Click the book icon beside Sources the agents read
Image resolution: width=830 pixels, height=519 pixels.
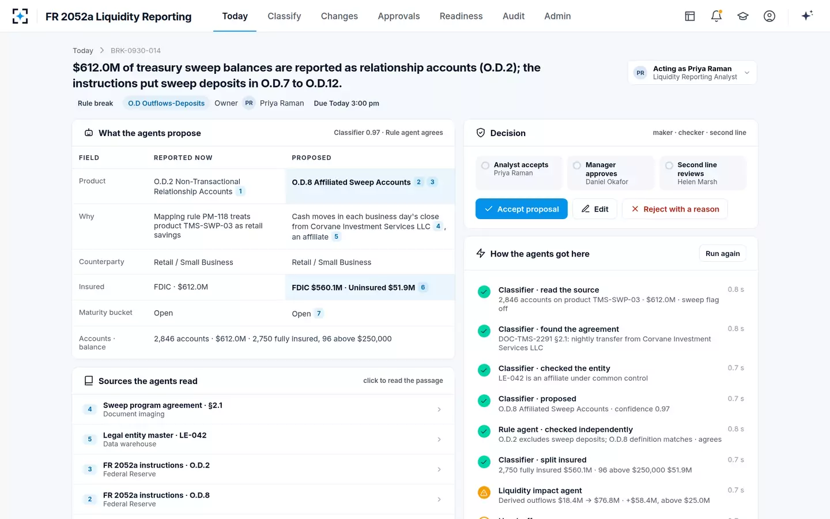89,381
